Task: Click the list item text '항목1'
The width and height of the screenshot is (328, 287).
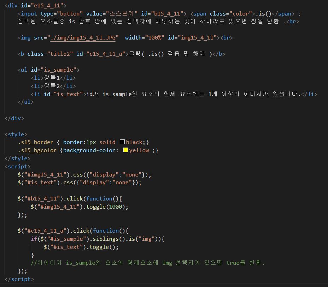Action: pos(52,78)
